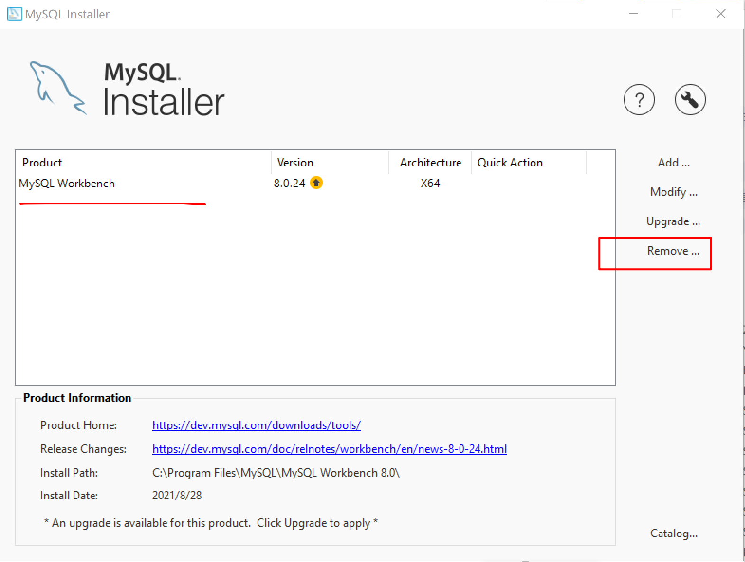The height and width of the screenshot is (562, 745).
Task: Click the Upgrade ... button
Action: (x=673, y=221)
